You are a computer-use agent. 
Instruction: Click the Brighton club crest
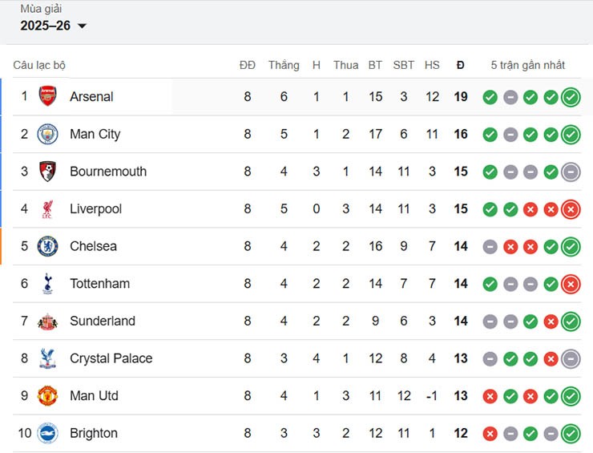tap(48, 434)
